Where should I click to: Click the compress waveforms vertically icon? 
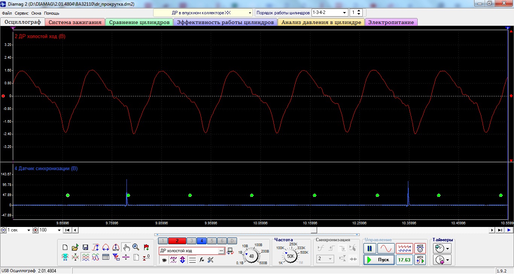point(75,257)
